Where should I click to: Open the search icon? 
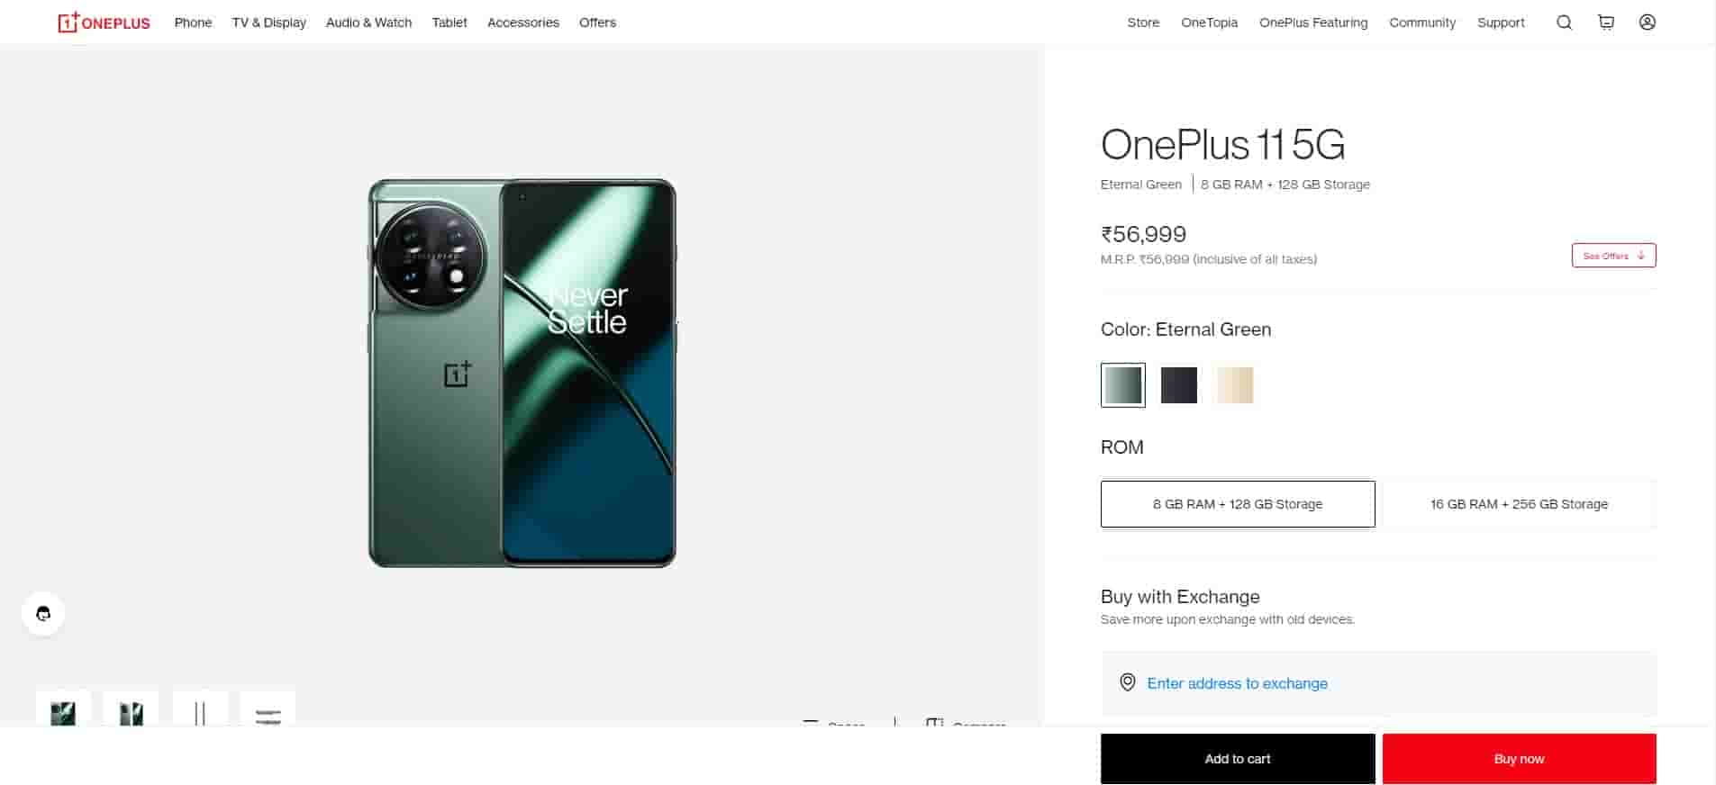(x=1564, y=23)
